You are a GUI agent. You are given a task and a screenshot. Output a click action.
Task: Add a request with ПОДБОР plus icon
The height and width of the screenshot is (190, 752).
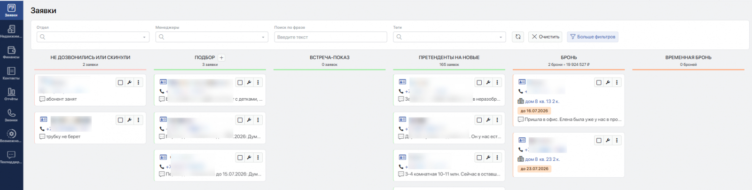coord(221,58)
